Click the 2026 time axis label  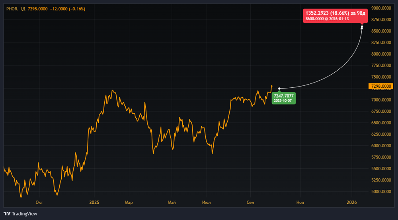(352, 202)
